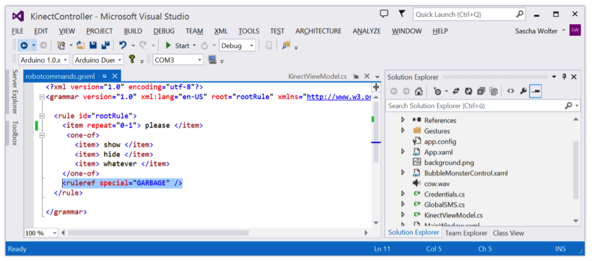This screenshot has height=261, width=592.
Task: Select KinectViewModel.cs in Solution Explorer
Action: point(453,215)
